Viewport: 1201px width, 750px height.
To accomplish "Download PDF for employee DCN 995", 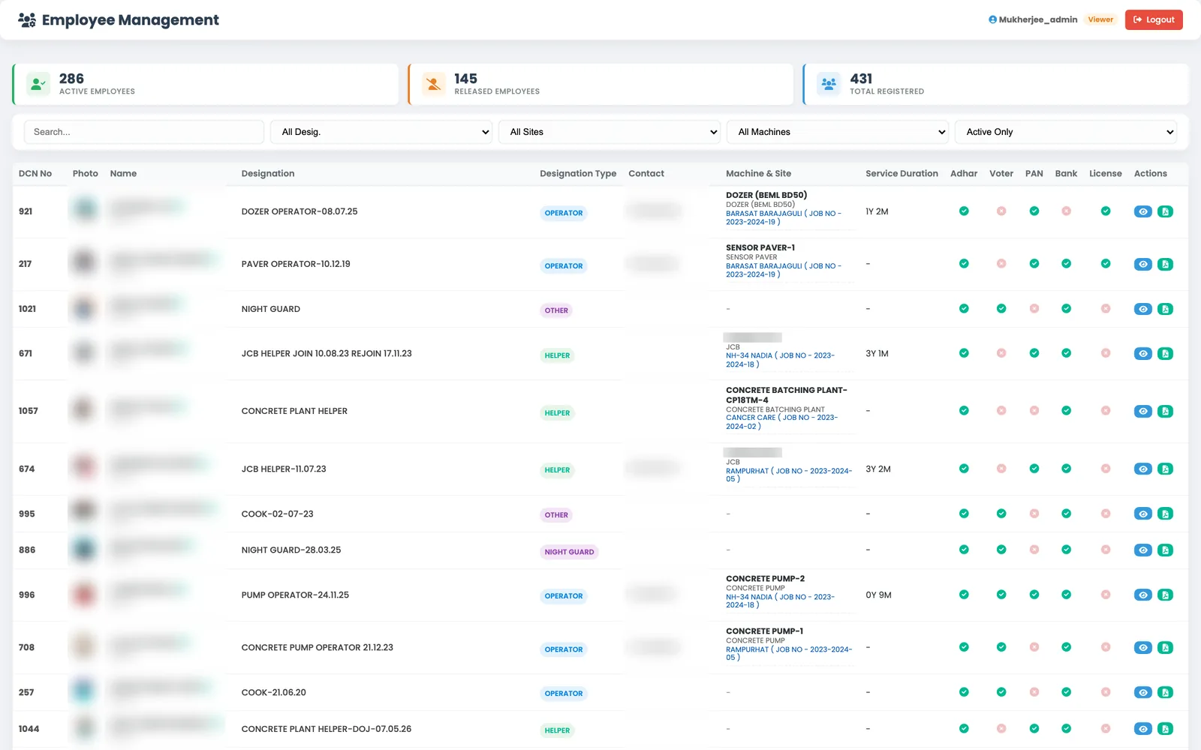I will (1165, 514).
